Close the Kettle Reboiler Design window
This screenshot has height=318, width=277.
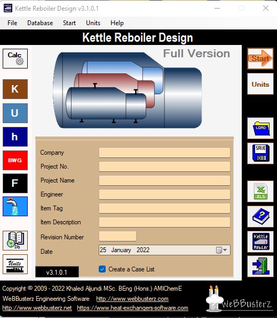point(266,9)
